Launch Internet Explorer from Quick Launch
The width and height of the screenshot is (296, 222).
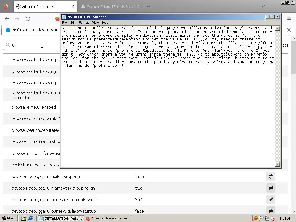pyautogui.click(x=30, y=219)
